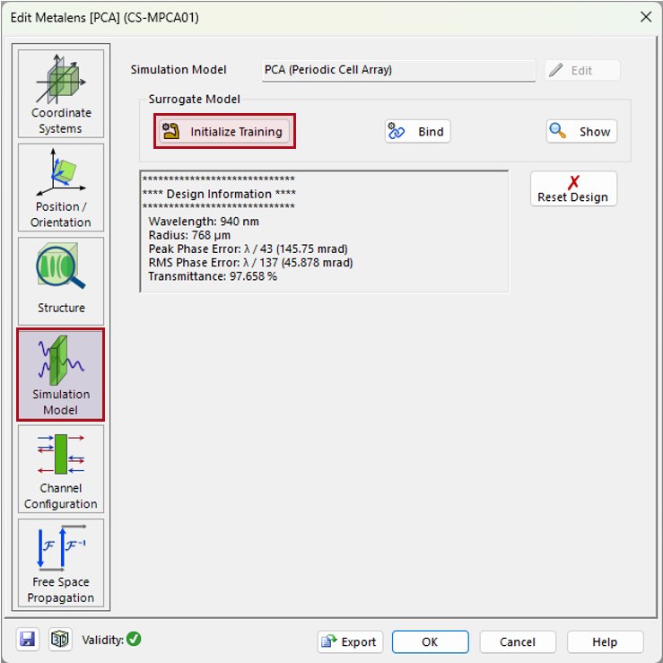The height and width of the screenshot is (663, 663).
Task: Select the Position / Orientation page icon
Action: (x=61, y=187)
